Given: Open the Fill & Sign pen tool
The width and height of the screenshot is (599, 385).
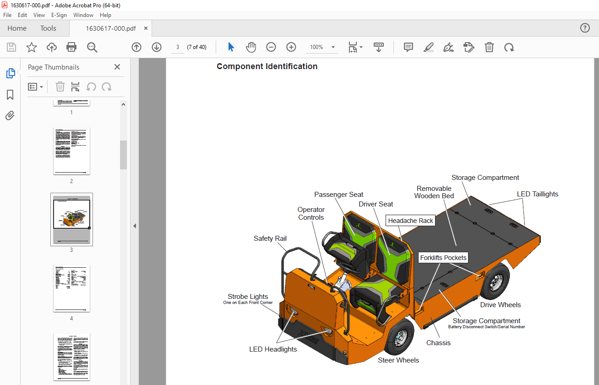Looking at the screenshot, I should click(449, 47).
